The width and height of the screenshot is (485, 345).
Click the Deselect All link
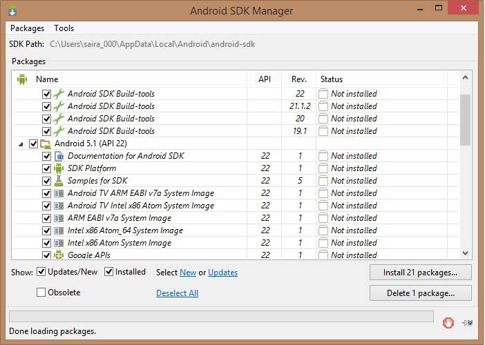177,293
